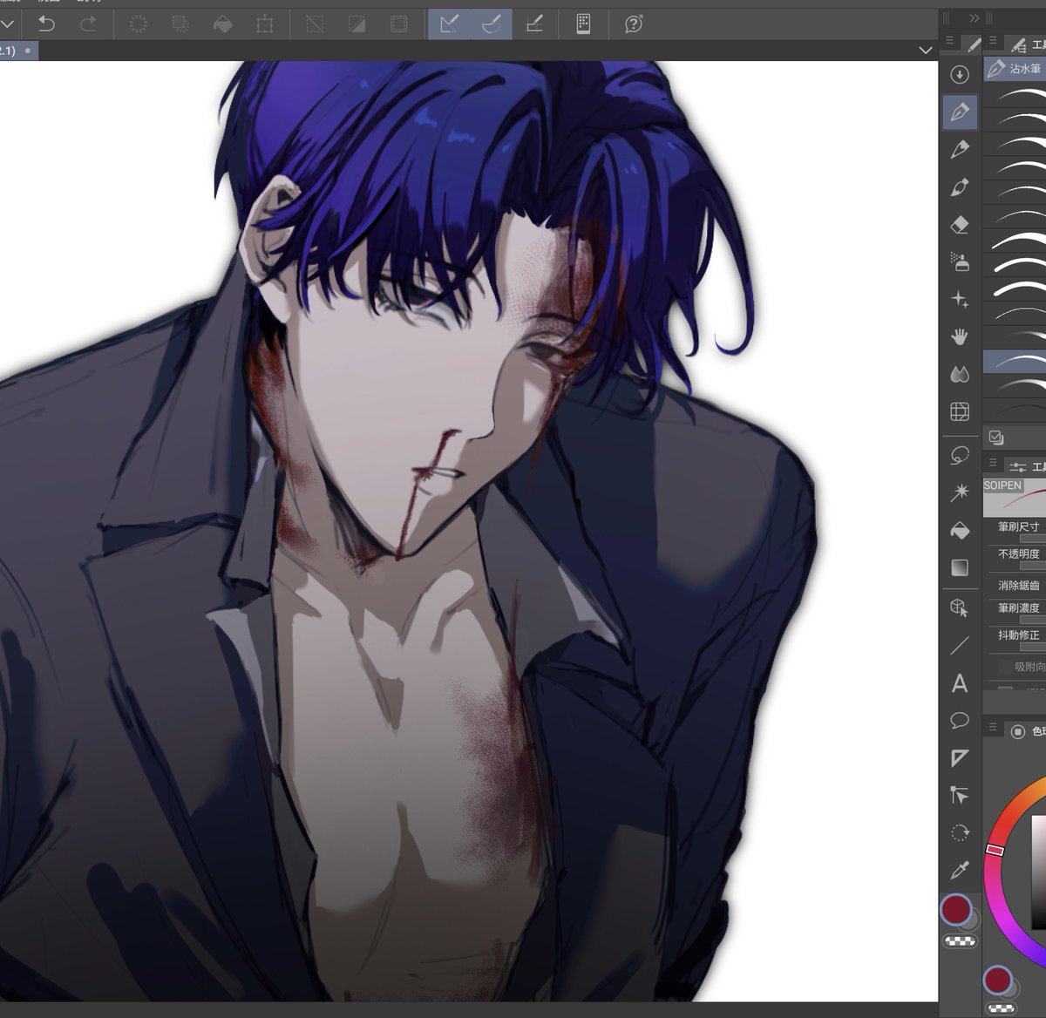The height and width of the screenshot is (1018, 1046).
Task: Select the Pen tool in the toolbox
Action: pos(960,112)
